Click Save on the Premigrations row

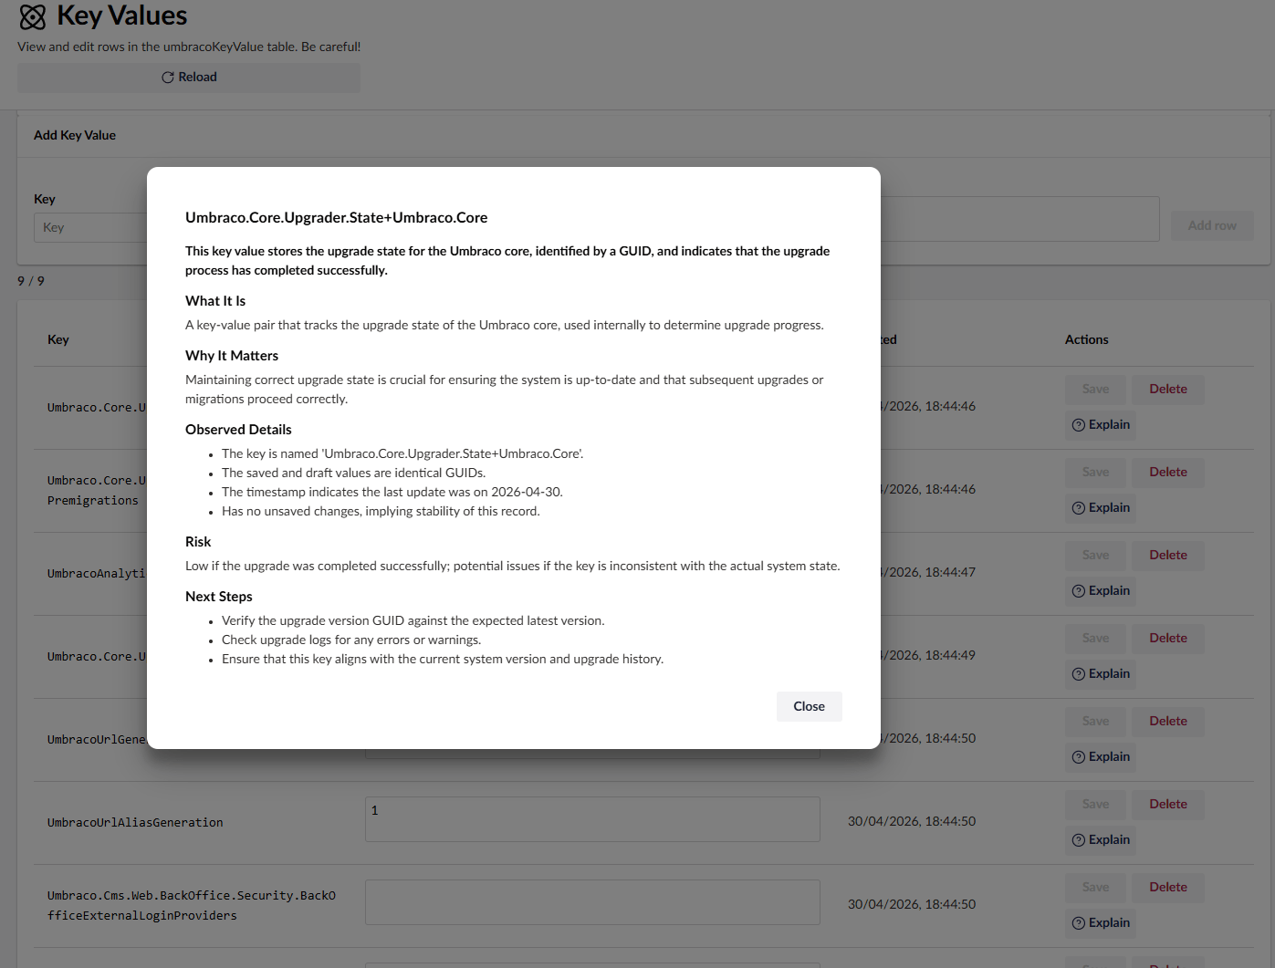pos(1096,472)
